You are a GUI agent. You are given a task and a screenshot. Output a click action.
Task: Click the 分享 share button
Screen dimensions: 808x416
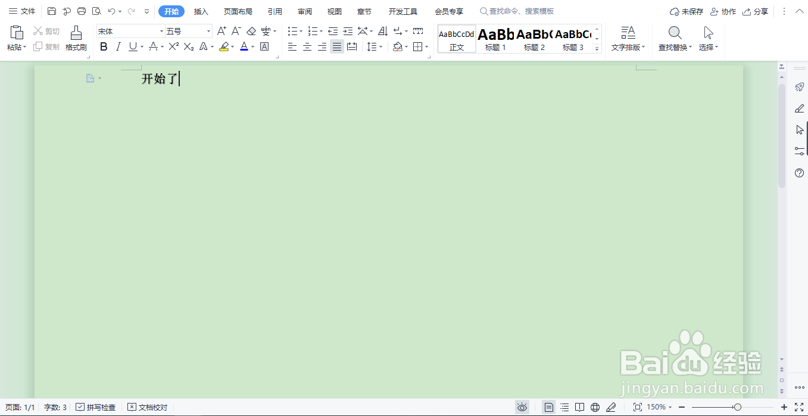[755, 11]
